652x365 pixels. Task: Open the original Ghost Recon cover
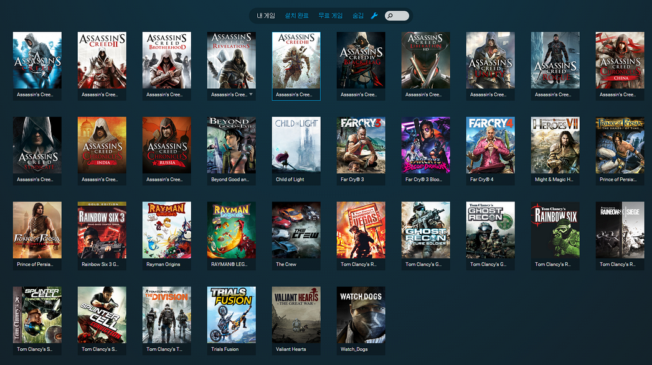[490, 230]
